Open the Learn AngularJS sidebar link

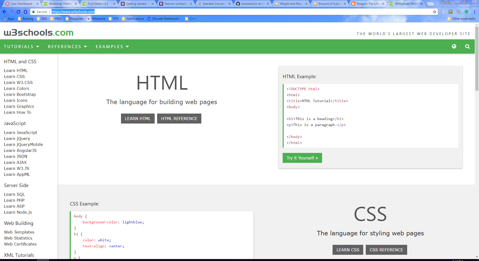pos(20,150)
